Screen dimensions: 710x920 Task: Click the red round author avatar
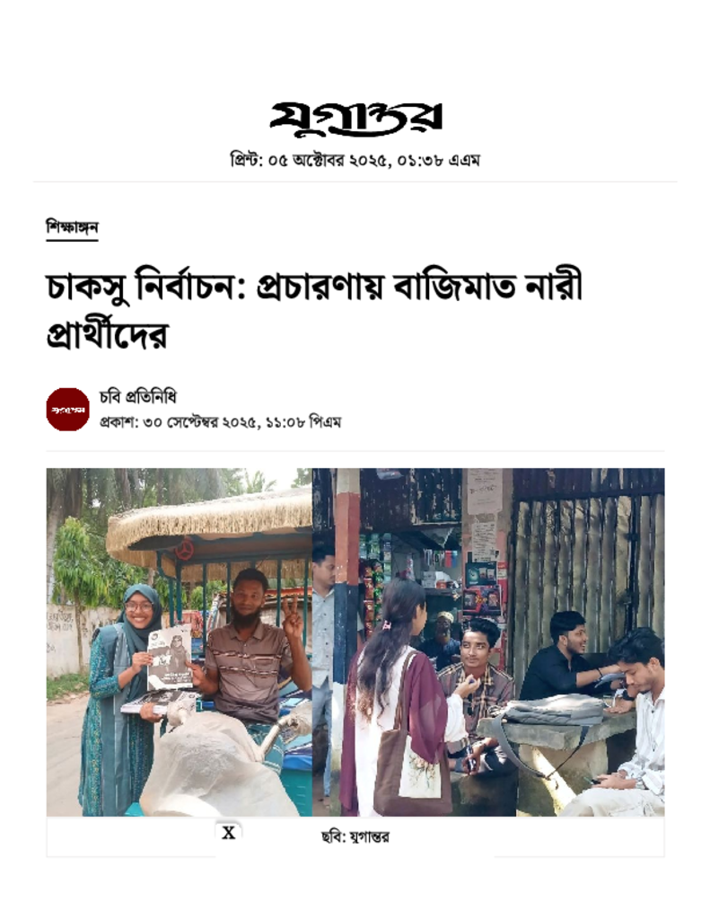pos(68,409)
